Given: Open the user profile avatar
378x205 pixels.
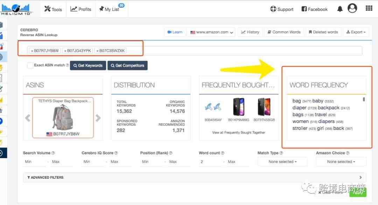Looking at the screenshot, I should (352, 8).
